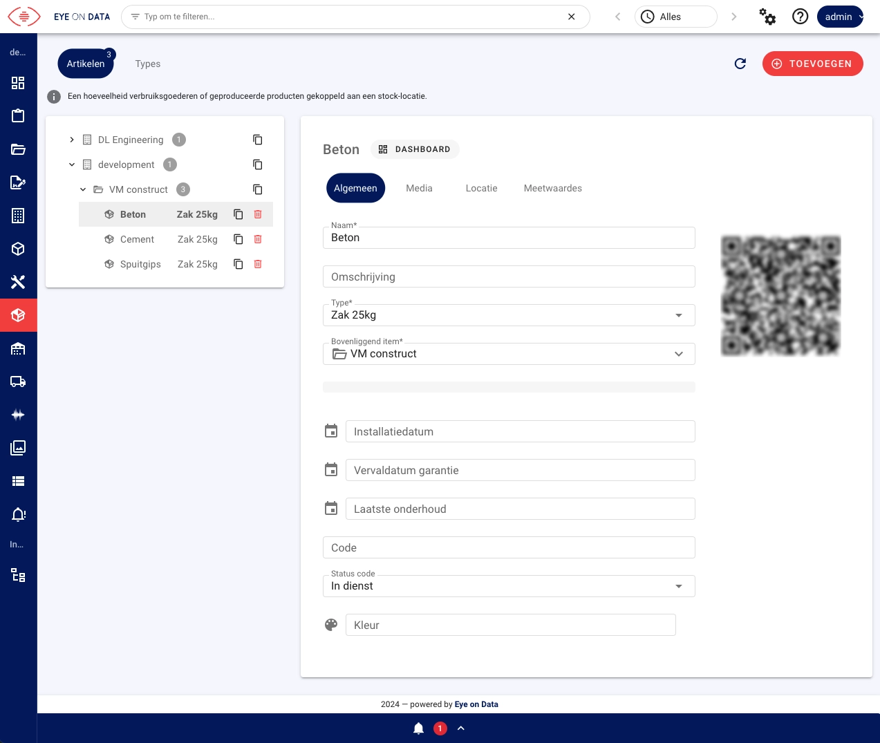Click the notification bell in bottom bar
Viewport: 880px width, 743px height.
(418, 728)
